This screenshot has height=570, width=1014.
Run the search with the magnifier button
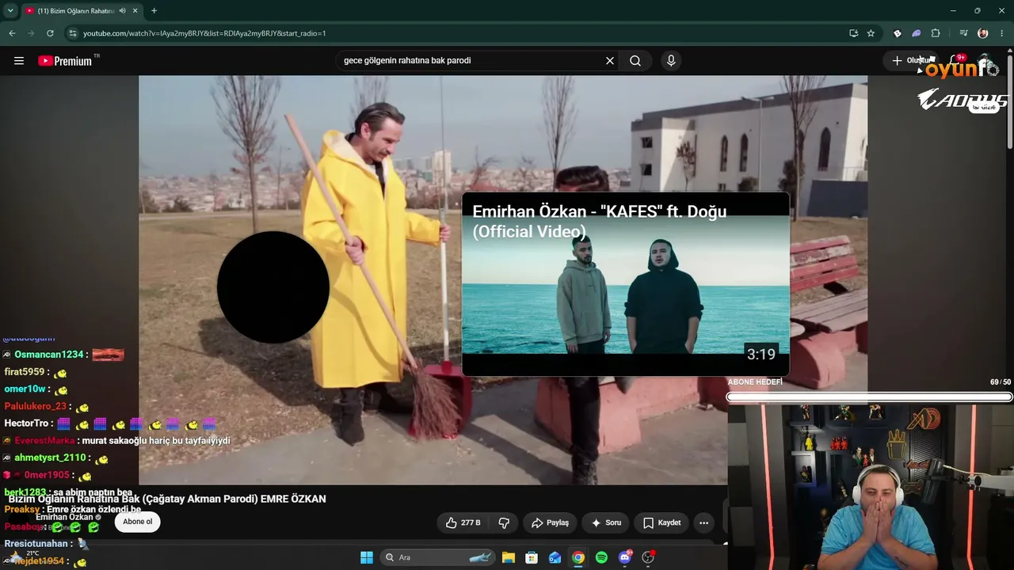click(635, 61)
